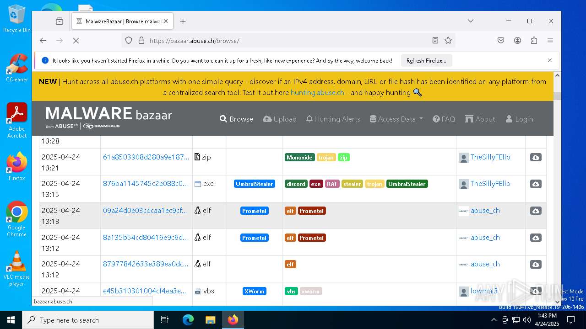The width and height of the screenshot is (586, 329).
Task: Click the RAT tag
Action: click(x=332, y=184)
